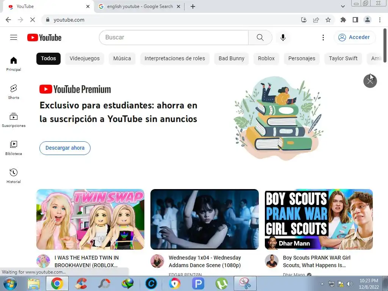Open Biblioteca in the sidebar
388x291 pixels.
click(x=14, y=148)
